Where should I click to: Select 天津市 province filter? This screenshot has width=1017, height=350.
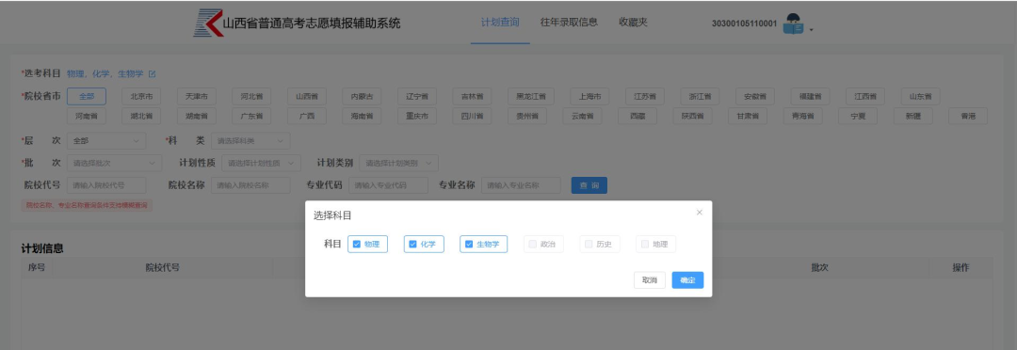(x=197, y=97)
